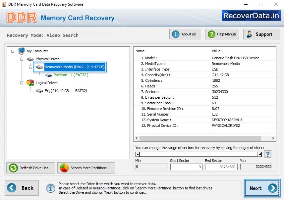Click the '3. Interface Type :' row name
This screenshot has width=284, height=200.
[156, 69]
